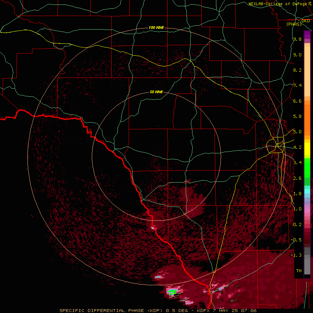Click the 5.8 value on the scale
This screenshot has width=313, height=313.
point(297,117)
